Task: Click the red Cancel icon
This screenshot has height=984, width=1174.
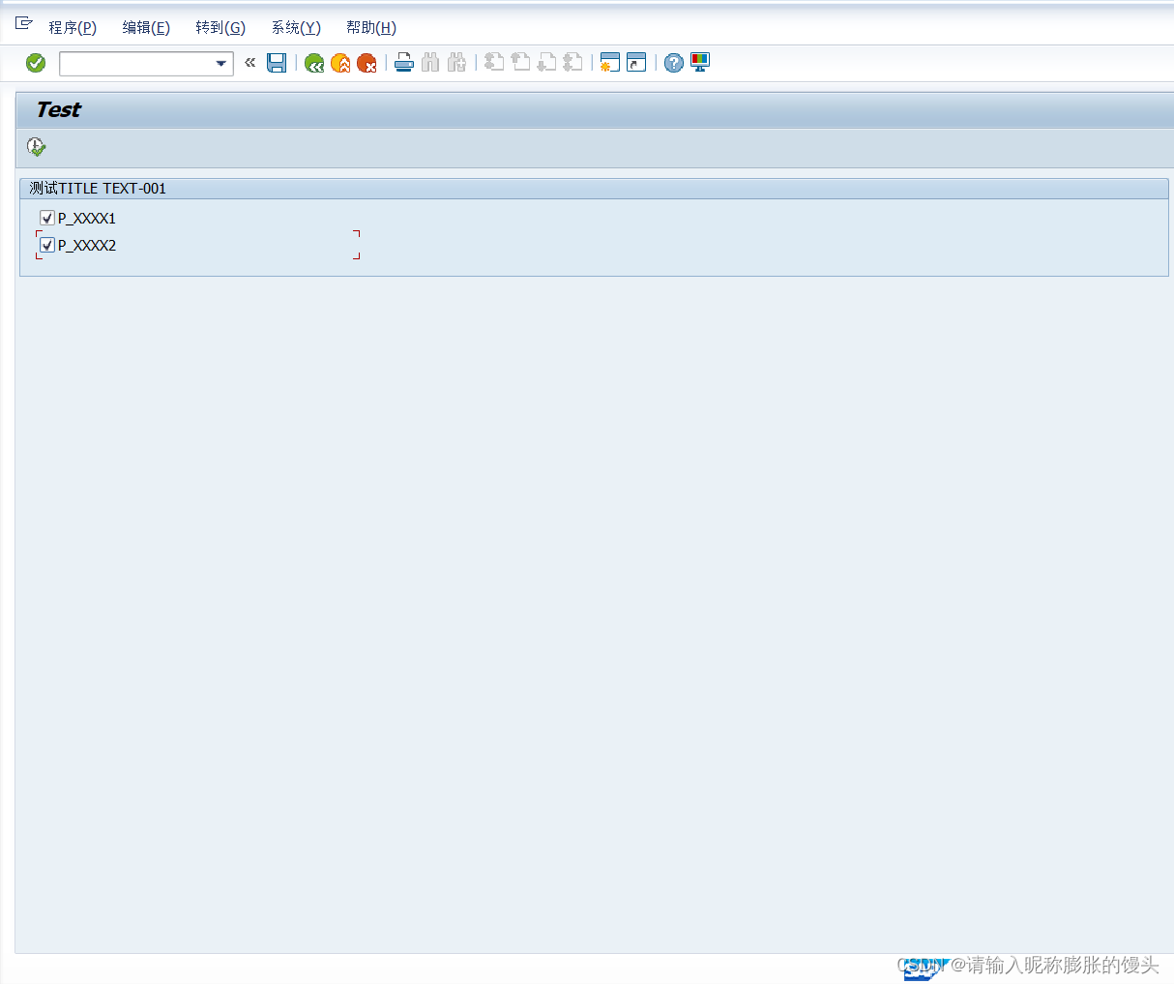Action: [x=367, y=63]
